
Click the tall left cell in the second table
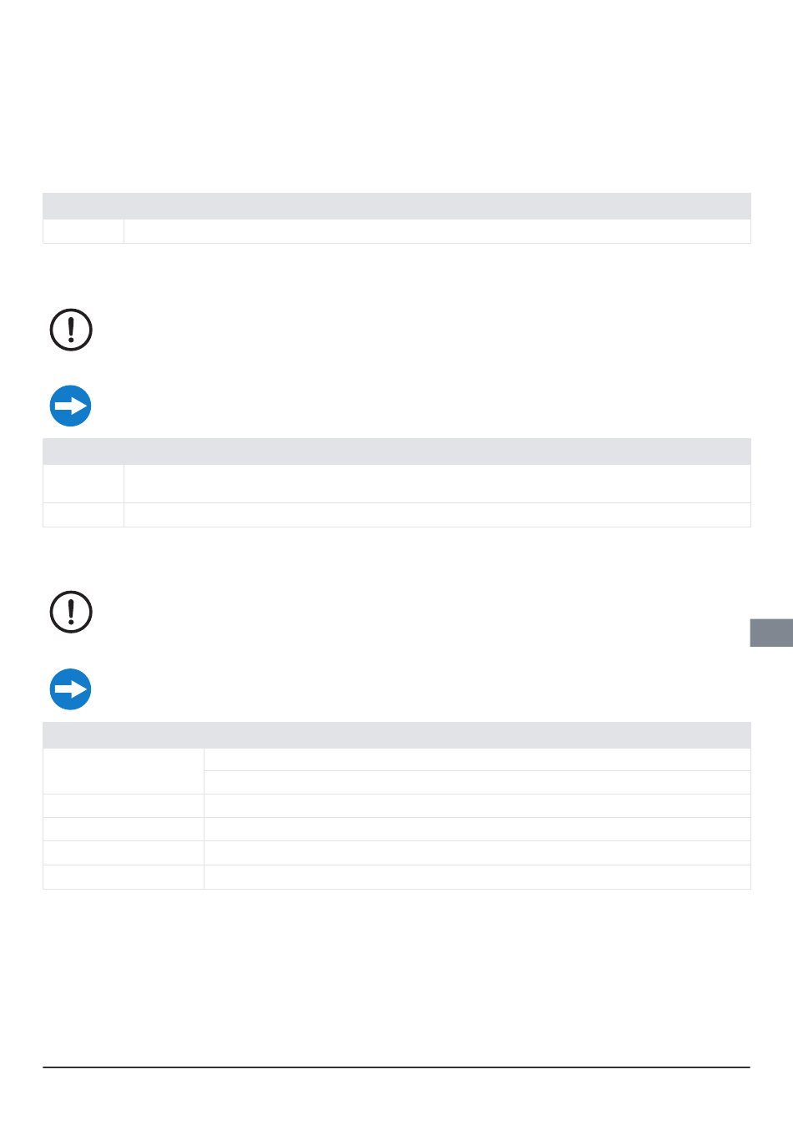pyautogui.click(x=83, y=484)
